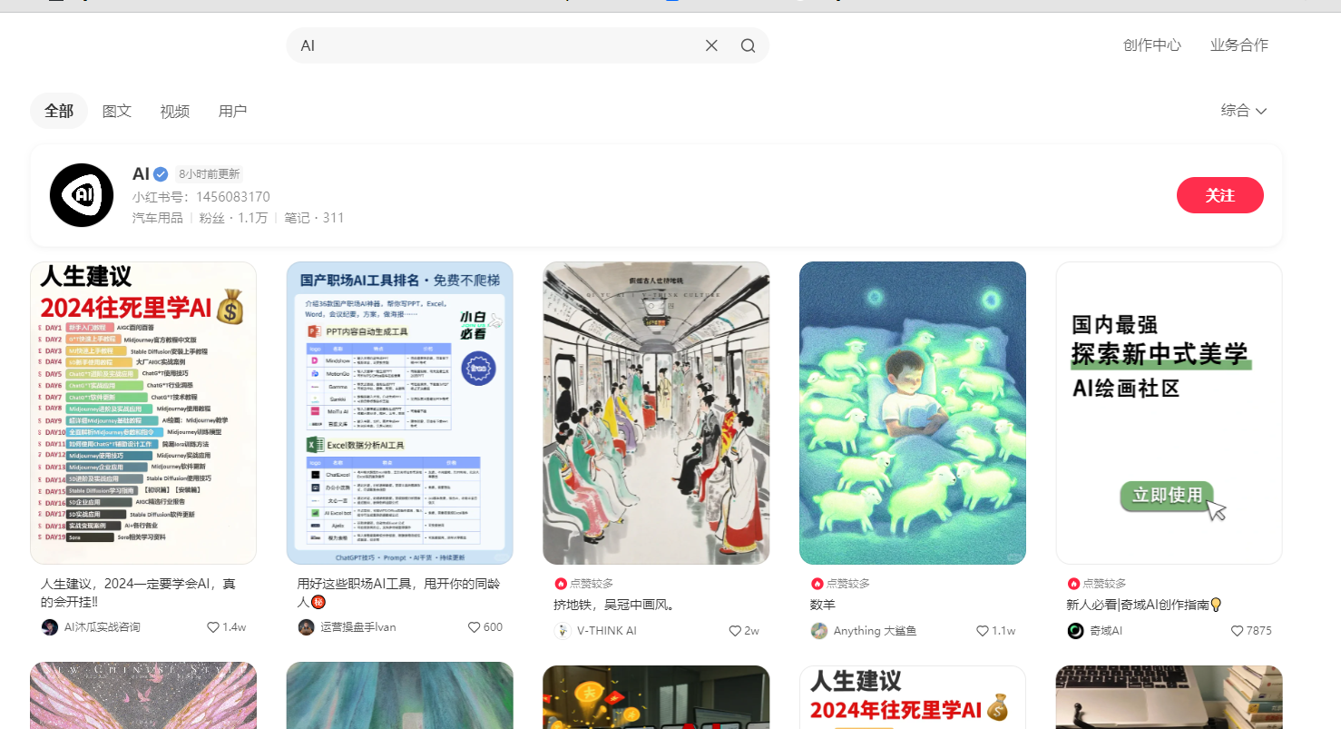
Task: Open 创作中心 link
Action: (x=1152, y=45)
